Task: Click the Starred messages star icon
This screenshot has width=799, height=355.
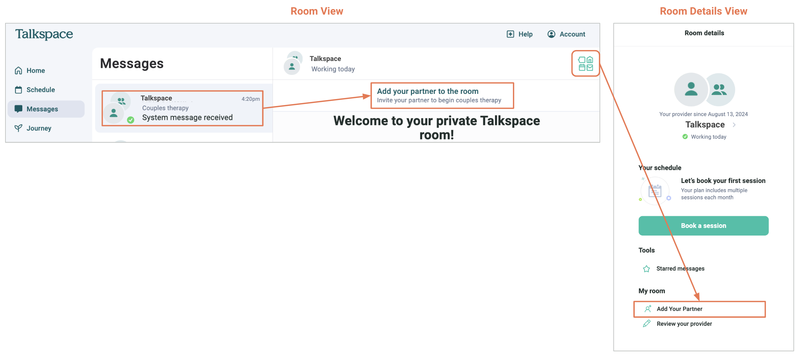Action: (646, 269)
